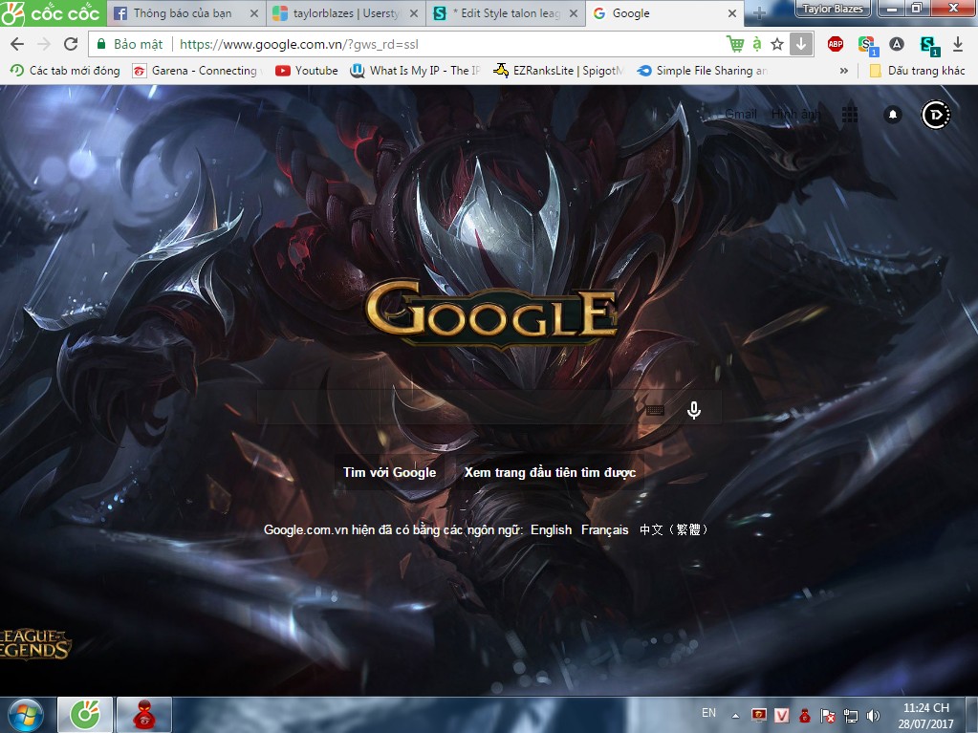This screenshot has height=733, width=978.
Task: Go forward to the next page
Action: (44, 44)
